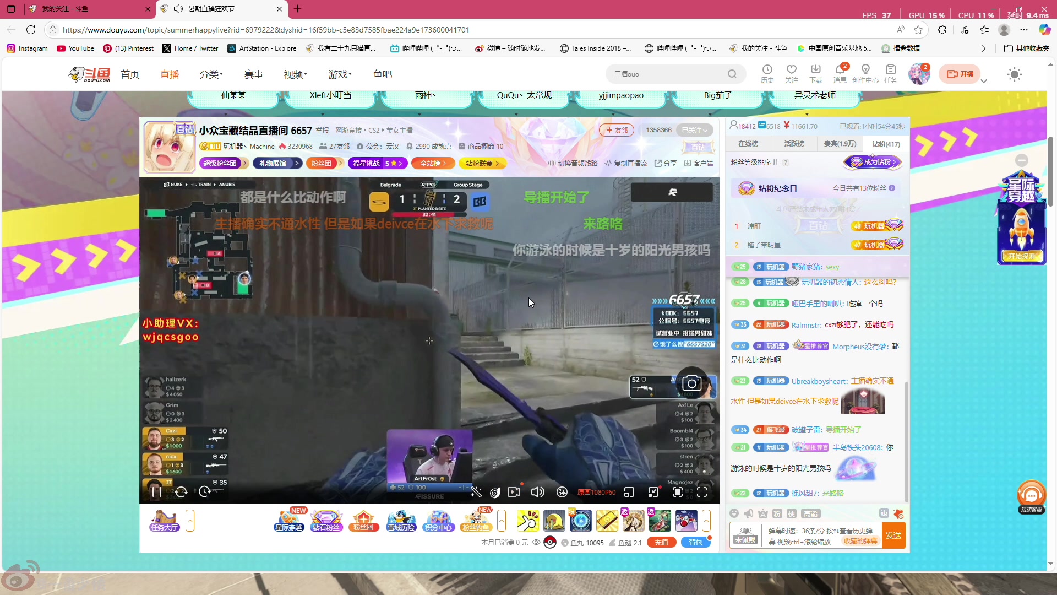Pause the live stream video

click(x=156, y=492)
